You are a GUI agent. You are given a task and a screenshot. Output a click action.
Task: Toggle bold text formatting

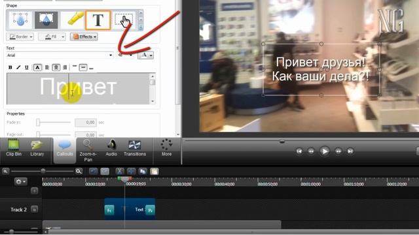click(10, 67)
